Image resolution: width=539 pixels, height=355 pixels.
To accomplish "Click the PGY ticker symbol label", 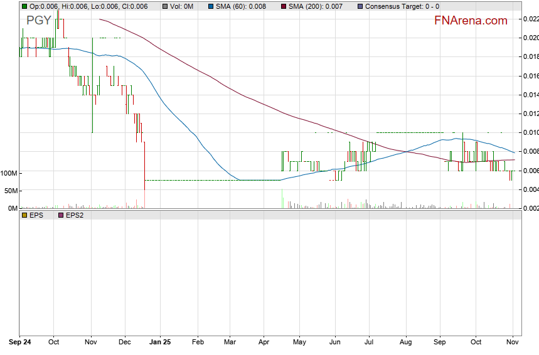I will (38, 21).
